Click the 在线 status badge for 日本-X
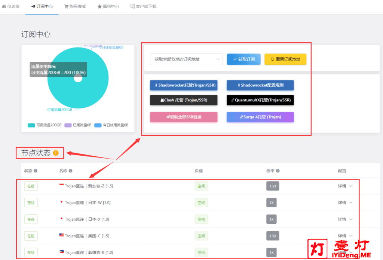The height and width of the screenshot is (260, 383). pyautogui.click(x=31, y=219)
